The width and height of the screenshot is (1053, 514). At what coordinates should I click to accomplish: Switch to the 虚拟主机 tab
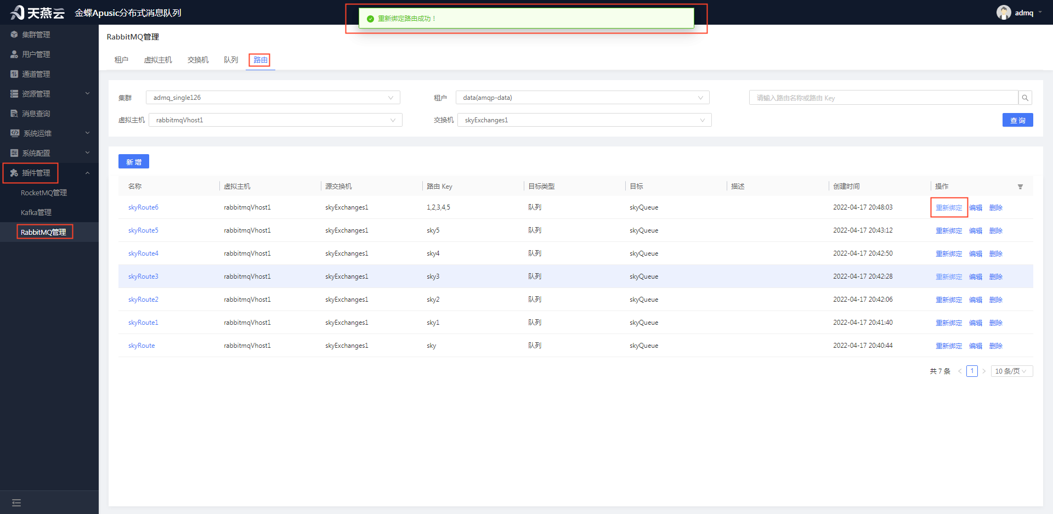coord(158,60)
